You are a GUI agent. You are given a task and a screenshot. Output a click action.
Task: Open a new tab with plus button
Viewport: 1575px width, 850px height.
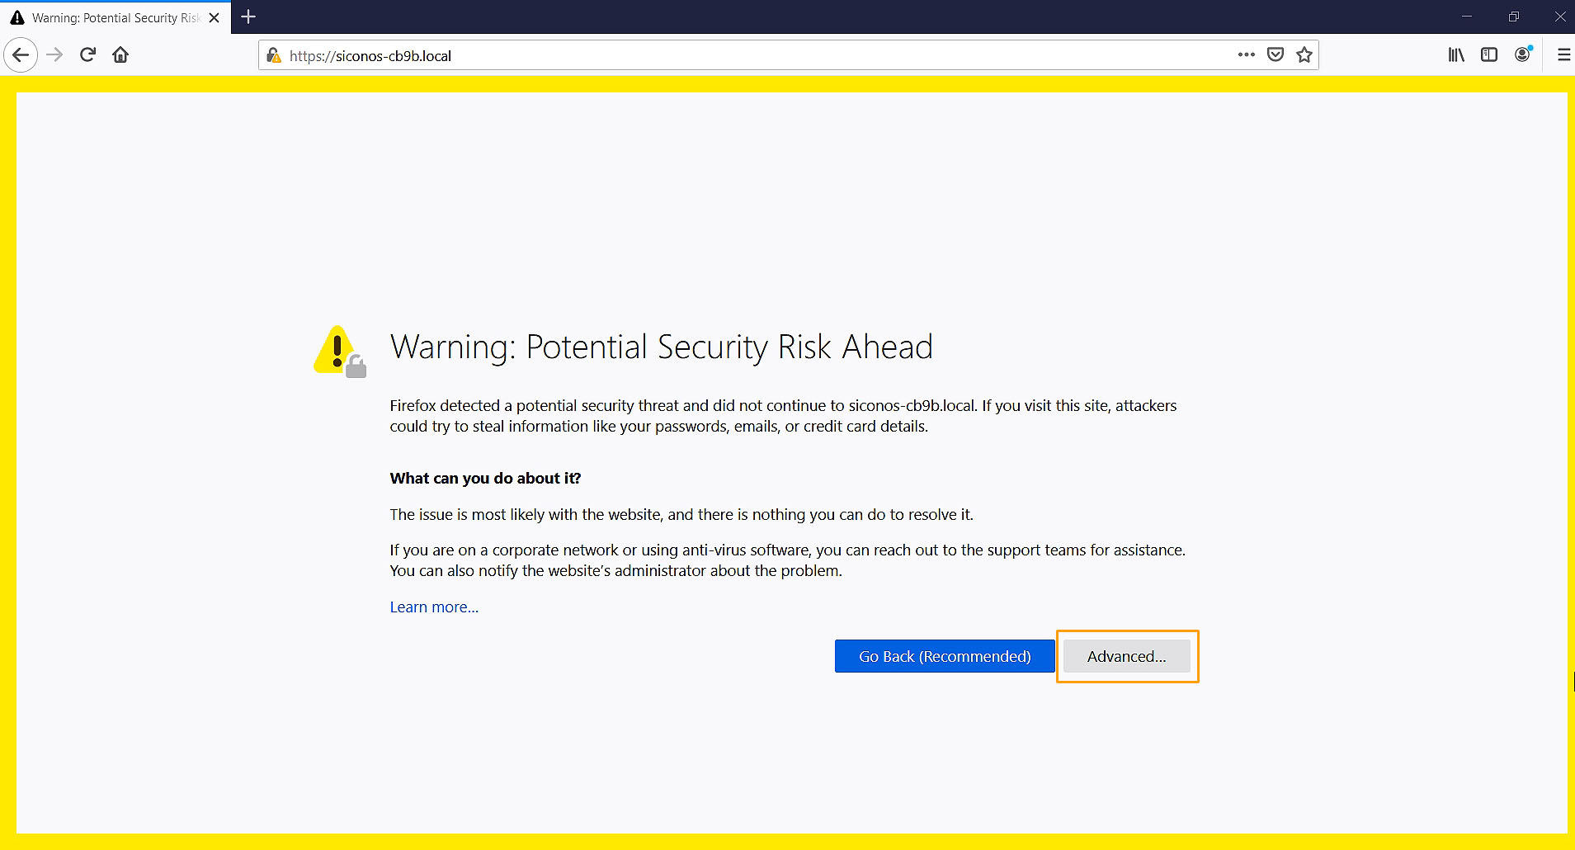[x=248, y=17]
